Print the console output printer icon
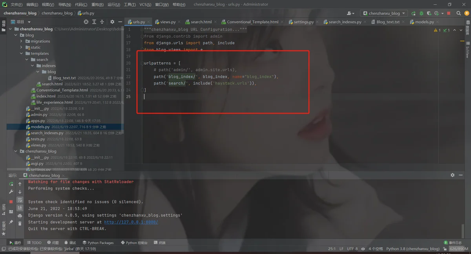Screen dimensions: 471x254 (20, 216)
